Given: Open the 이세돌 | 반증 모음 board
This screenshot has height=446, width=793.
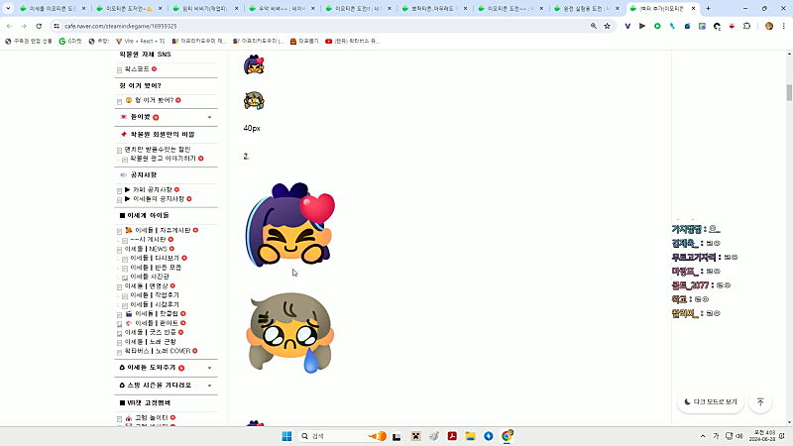Looking at the screenshot, I should (156, 267).
